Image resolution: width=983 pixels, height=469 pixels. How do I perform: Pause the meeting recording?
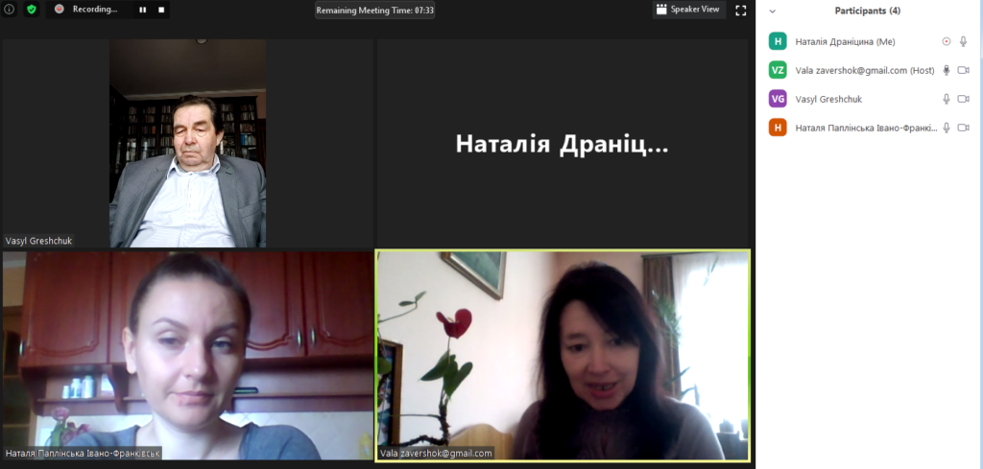(x=143, y=10)
